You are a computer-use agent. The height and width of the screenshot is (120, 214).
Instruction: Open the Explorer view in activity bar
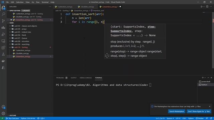(x=3, y=8)
